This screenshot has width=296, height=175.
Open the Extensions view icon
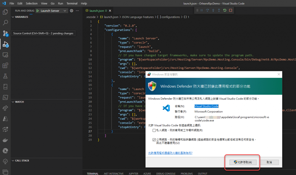pos(5,65)
